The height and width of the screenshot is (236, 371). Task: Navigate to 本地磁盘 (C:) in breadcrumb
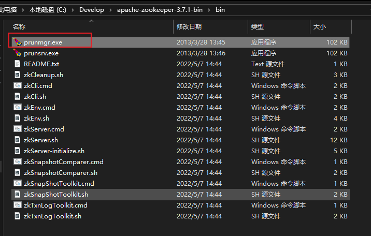coord(48,10)
